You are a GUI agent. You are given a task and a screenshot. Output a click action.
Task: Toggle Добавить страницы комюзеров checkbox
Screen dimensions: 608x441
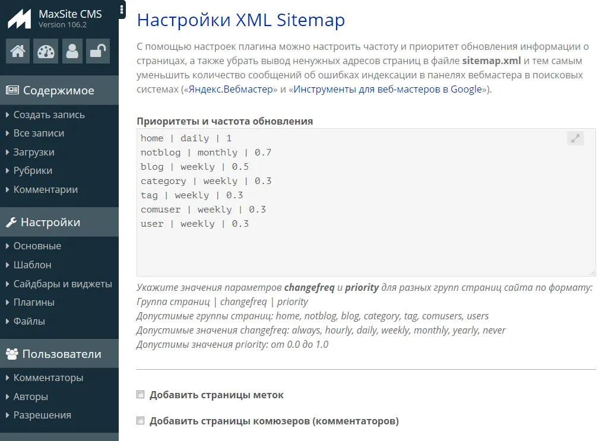(x=141, y=421)
